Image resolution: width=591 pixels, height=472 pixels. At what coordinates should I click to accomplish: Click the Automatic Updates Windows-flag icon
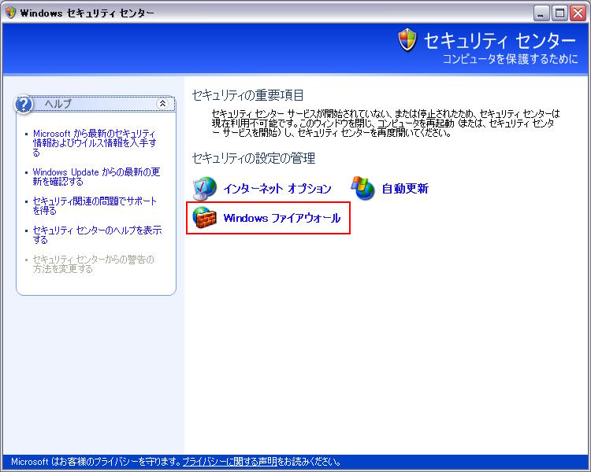362,188
